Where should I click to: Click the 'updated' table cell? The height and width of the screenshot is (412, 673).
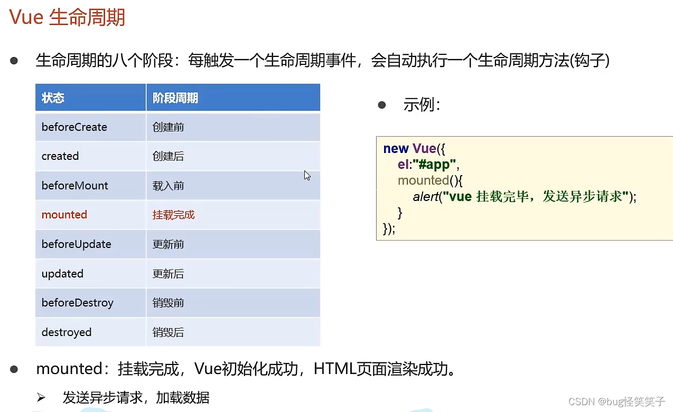click(91, 274)
